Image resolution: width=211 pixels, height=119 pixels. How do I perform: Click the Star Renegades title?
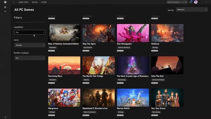pyautogui.click(x=124, y=44)
